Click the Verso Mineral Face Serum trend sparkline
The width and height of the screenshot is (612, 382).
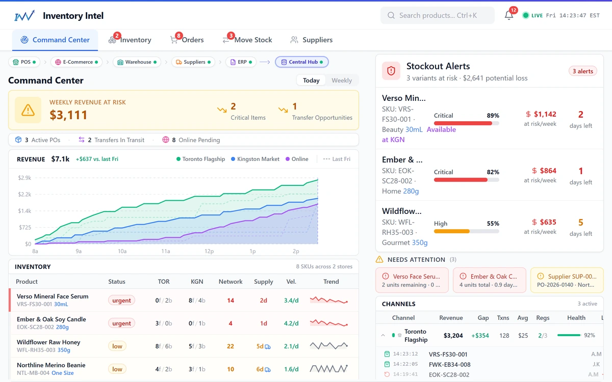click(329, 300)
